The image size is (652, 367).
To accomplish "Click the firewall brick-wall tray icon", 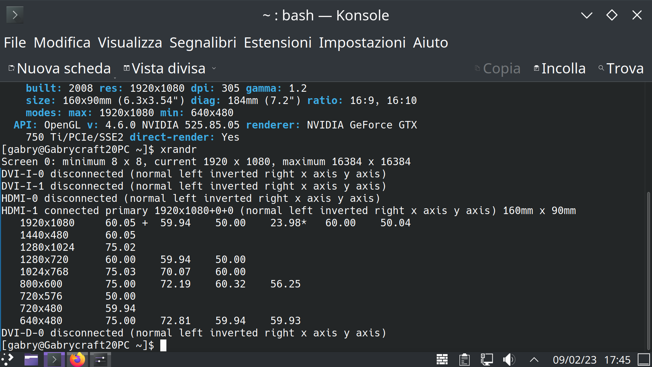I will [x=442, y=360].
